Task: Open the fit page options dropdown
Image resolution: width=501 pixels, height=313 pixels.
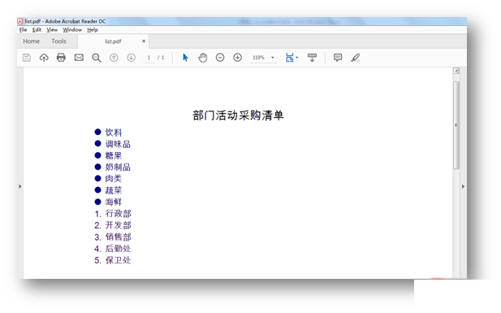Action: 292,58
